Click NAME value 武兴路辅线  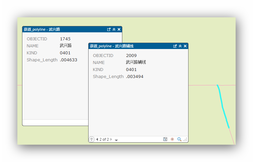(136, 62)
